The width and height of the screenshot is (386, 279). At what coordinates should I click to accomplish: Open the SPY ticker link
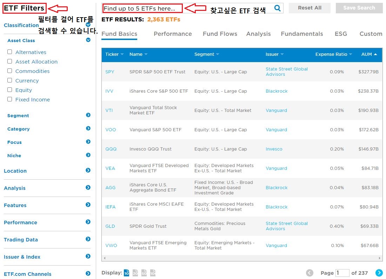pos(110,72)
